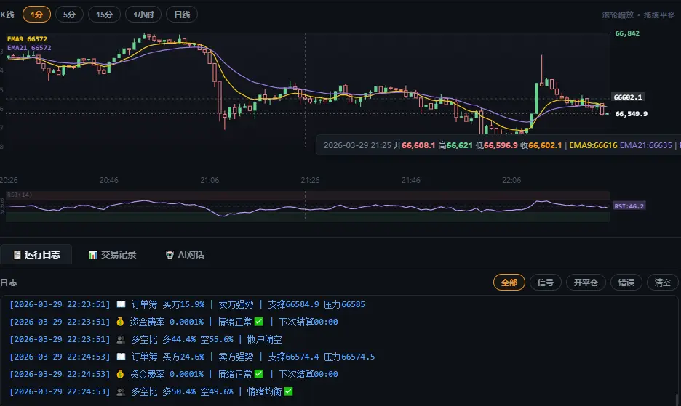
Task: Clear logs with 清空 button
Action: tap(662, 283)
